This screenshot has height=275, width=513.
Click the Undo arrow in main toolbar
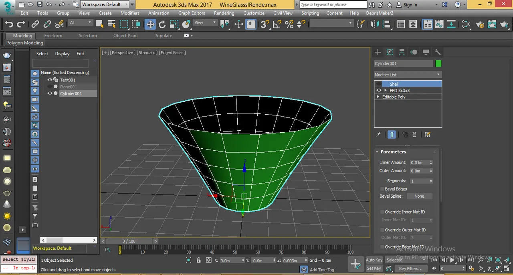9,24
